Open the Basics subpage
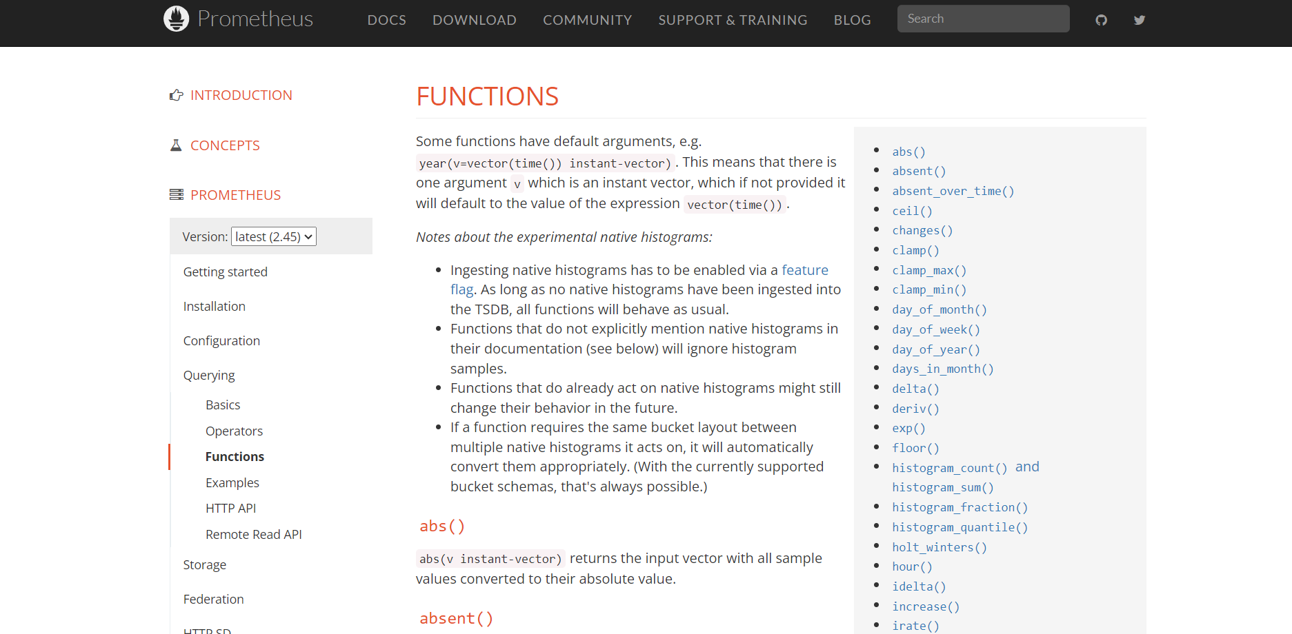Image resolution: width=1292 pixels, height=634 pixels. pos(223,405)
